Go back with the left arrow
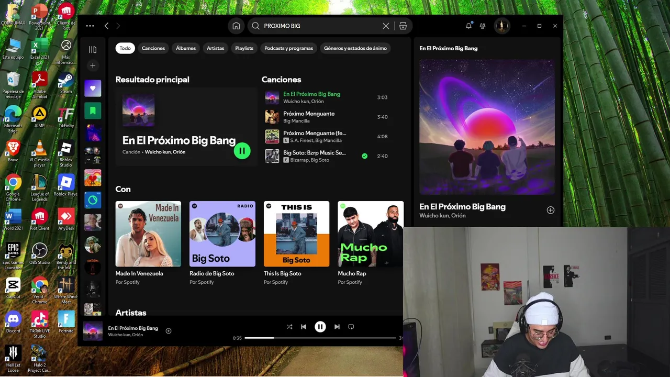This screenshot has width=670, height=377. click(x=106, y=26)
